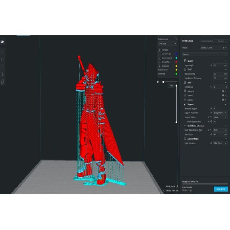Collapse the Quality section chevron

226,61
